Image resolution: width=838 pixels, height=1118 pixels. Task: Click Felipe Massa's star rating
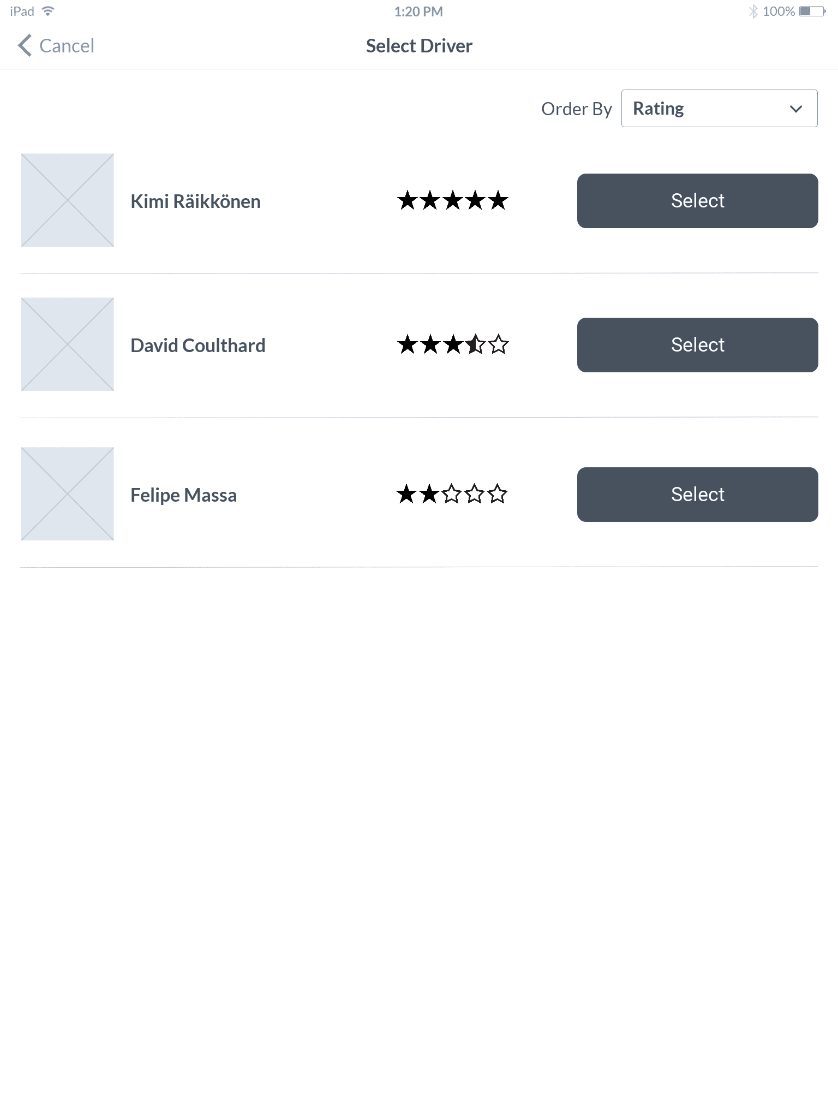coord(452,495)
